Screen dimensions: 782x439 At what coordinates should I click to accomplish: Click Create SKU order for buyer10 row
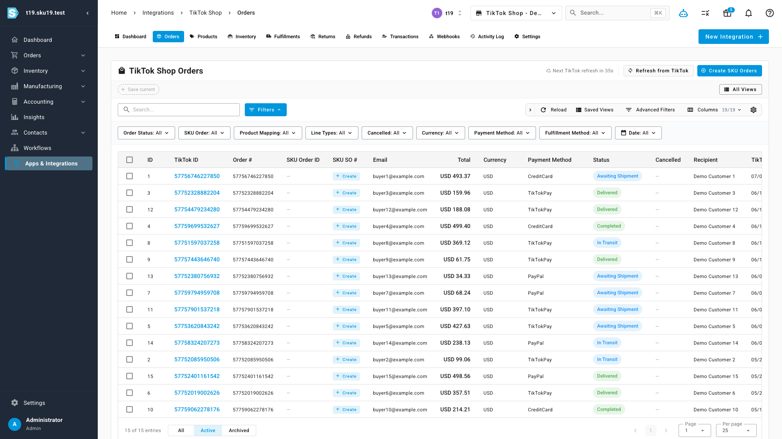tap(346, 410)
